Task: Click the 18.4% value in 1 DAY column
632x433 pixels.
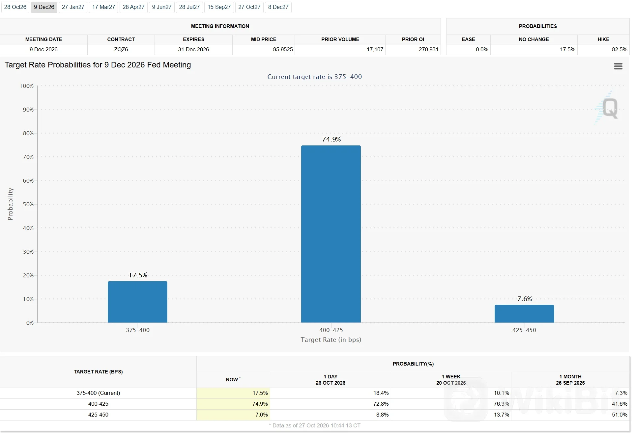Action: [381, 393]
